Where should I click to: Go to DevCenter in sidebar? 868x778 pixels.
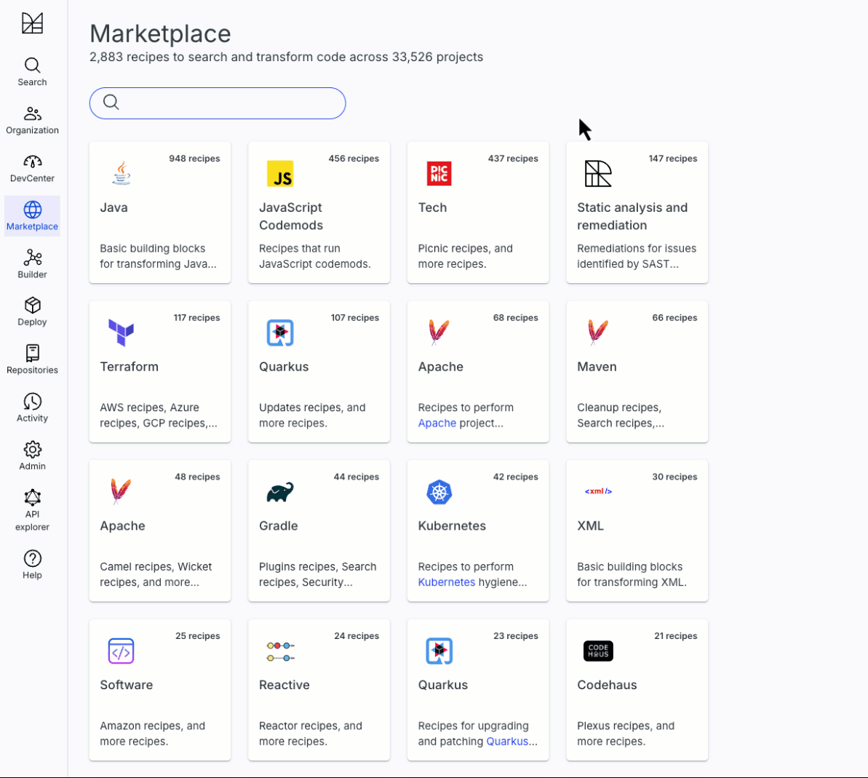[32, 168]
